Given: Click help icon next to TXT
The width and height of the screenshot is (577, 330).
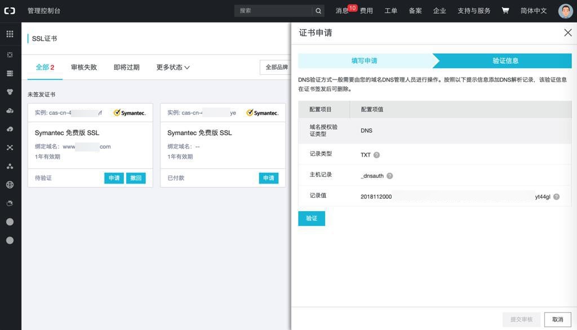Looking at the screenshot, I should [376, 155].
